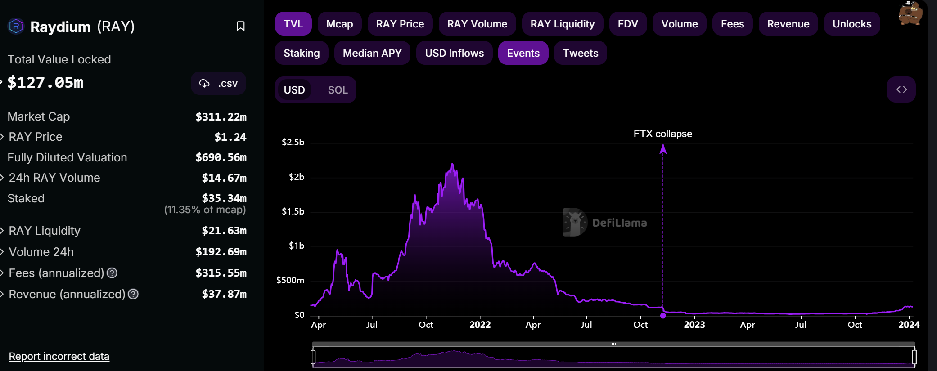The image size is (937, 371).
Task: Toggle the FDV chart series
Action: 628,24
